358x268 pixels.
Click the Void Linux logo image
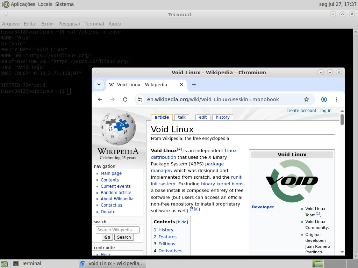[x=292, y=181]
